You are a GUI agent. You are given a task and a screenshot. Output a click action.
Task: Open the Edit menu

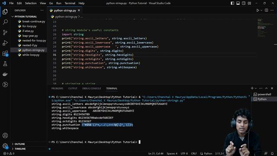pyautogui.click(x=19, y=3)
